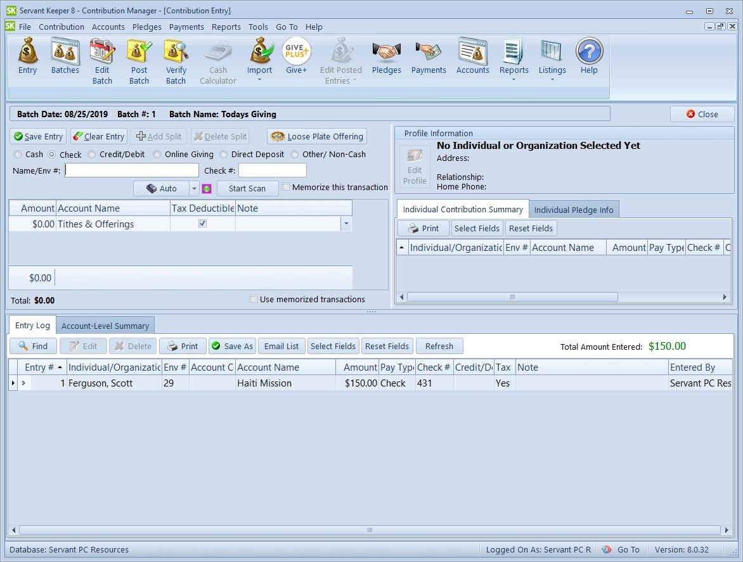The height and width of the screenshot is (562, 743).
Task: Click the Loose Plate Offering button
Action: (316, 136)
